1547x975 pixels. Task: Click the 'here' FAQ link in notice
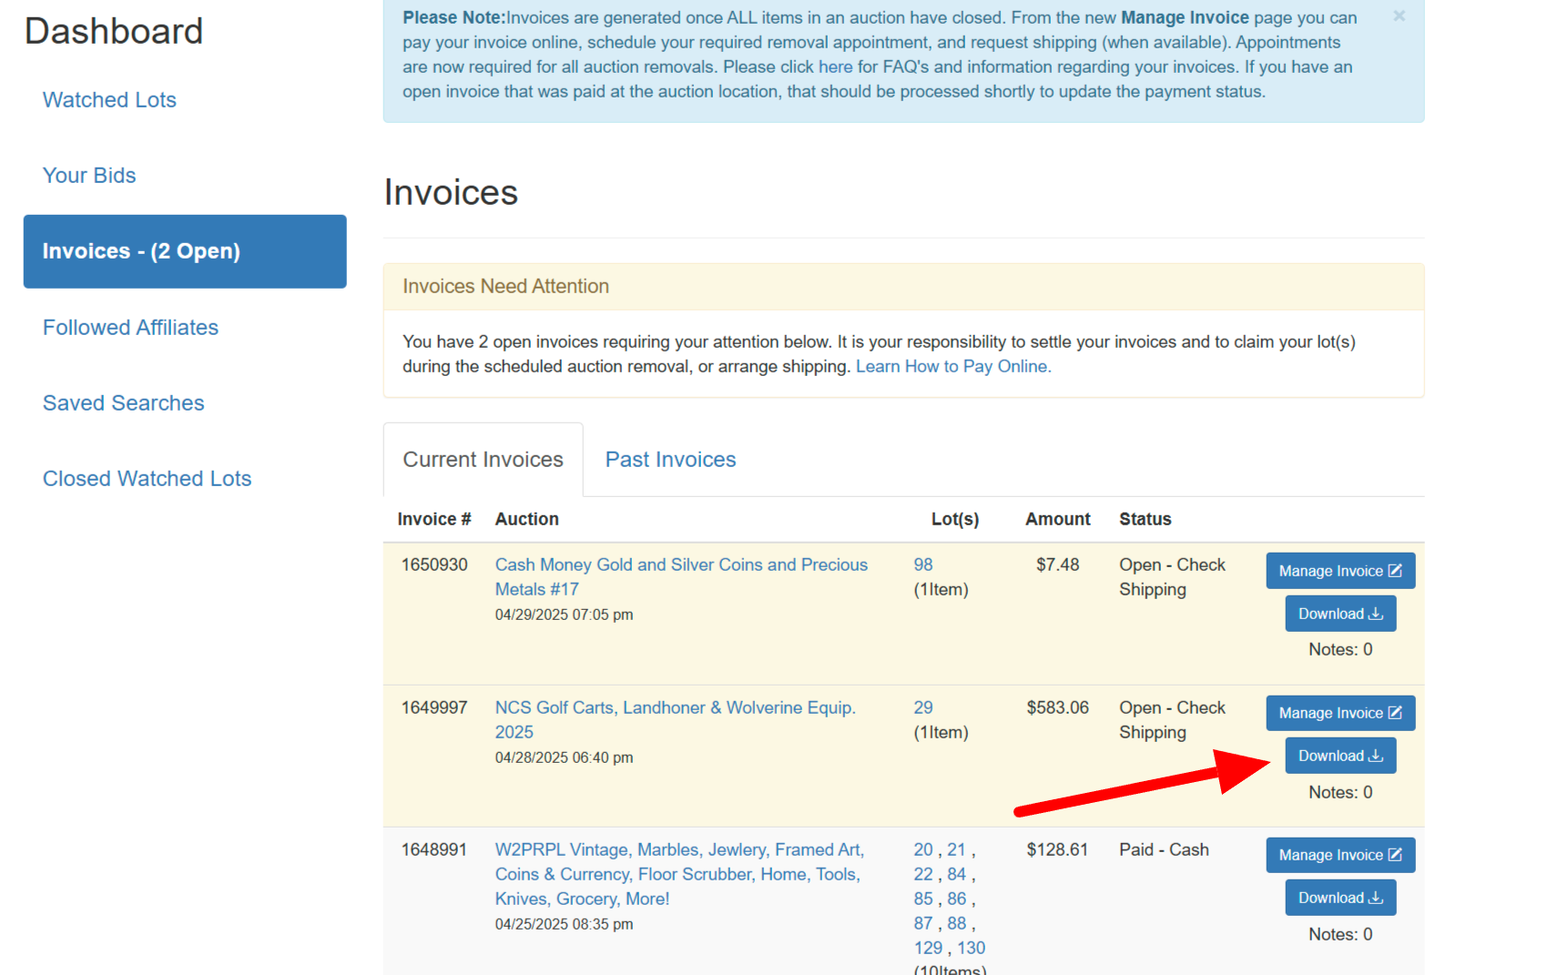(x=835, y=67)
